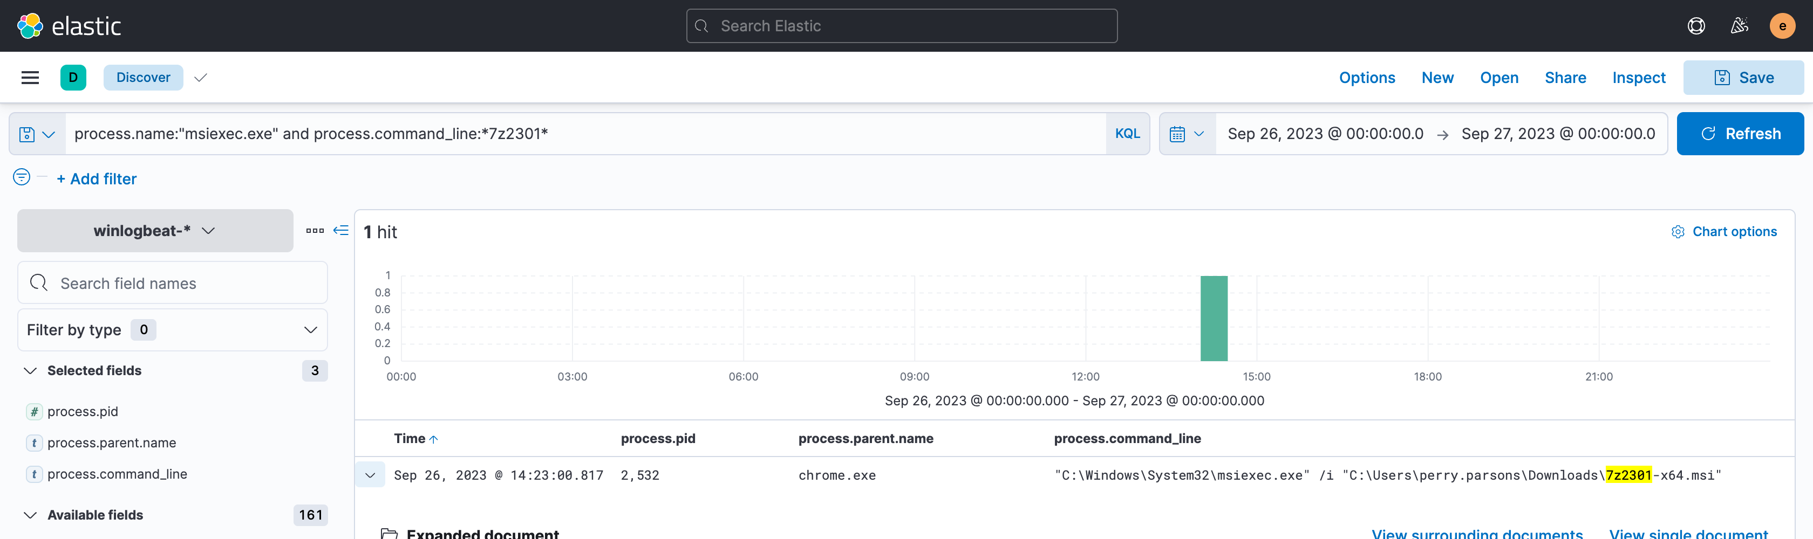Click Open saved search menu
This screenshot has height=539, width=1813.
pyautogui.click(x=1498, y=77)
